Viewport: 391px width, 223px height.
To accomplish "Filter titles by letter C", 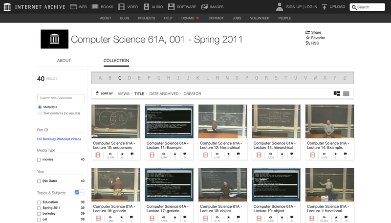I will click(x=120, y=78).
